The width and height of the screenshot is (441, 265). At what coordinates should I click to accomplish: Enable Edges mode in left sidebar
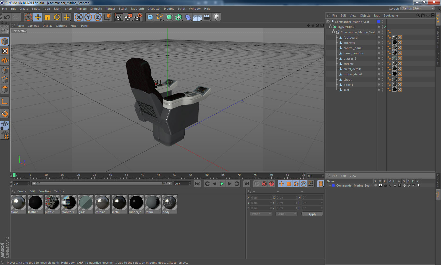[x=5, y=80]
